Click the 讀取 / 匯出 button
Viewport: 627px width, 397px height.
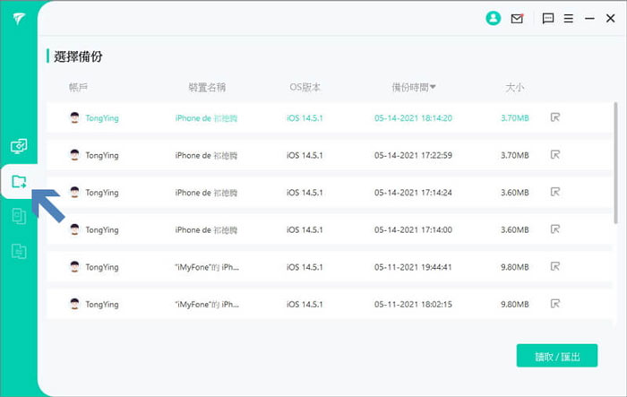click(557, 356)
